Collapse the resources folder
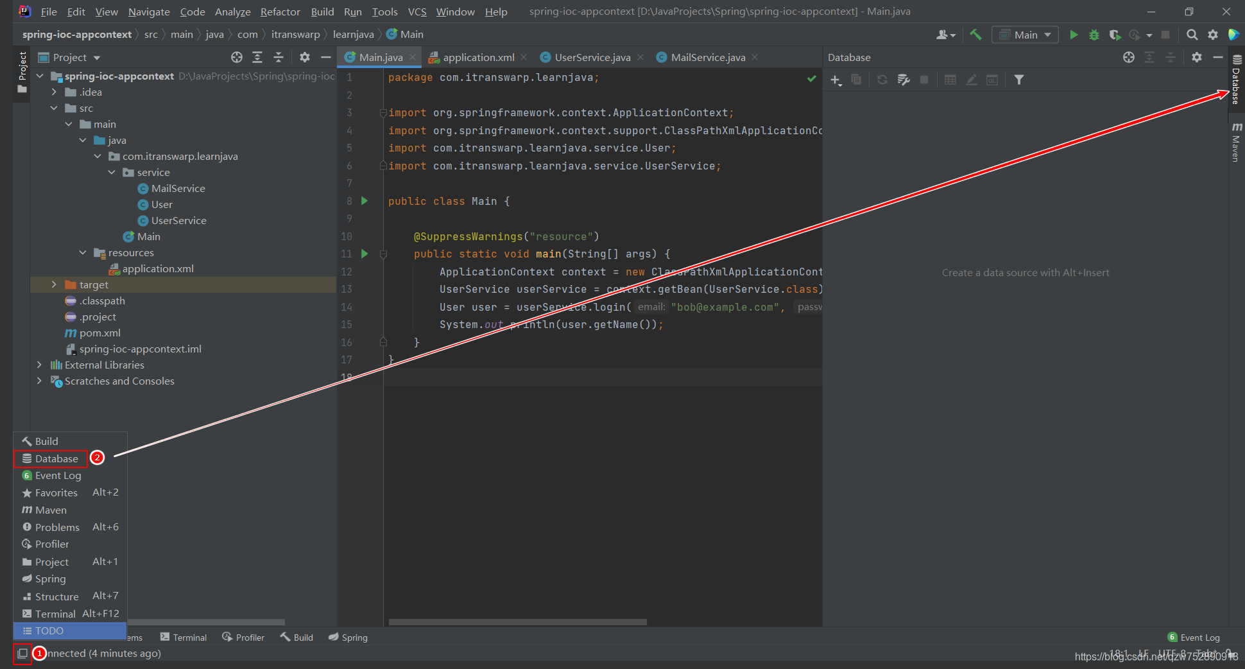 [83, 252]
